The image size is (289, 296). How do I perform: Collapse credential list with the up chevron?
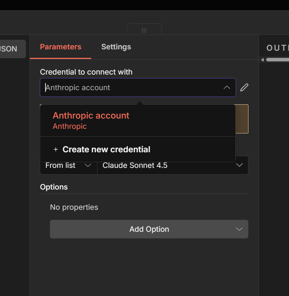tap(227, 88)
